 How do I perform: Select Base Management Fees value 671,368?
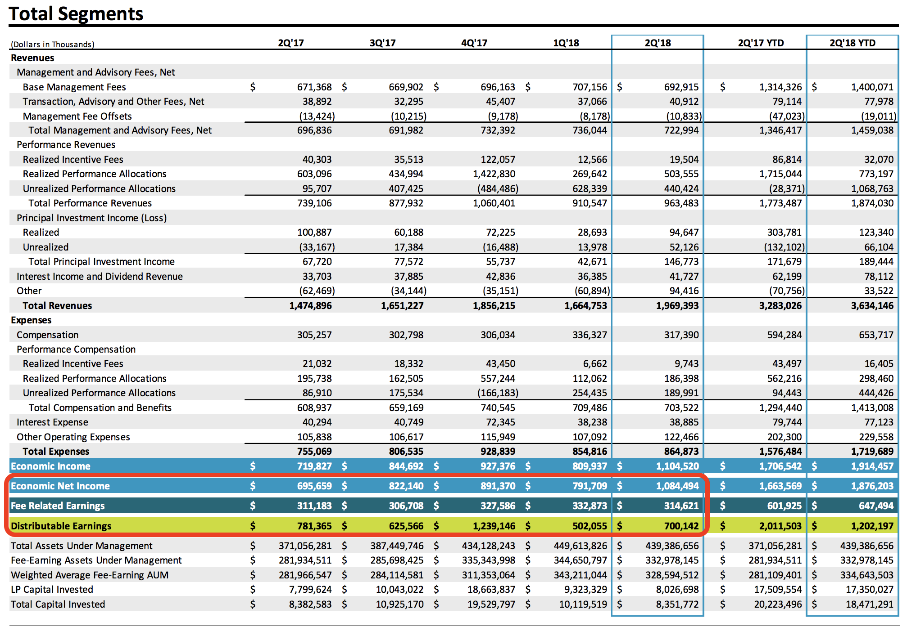(x=314, y=87)
